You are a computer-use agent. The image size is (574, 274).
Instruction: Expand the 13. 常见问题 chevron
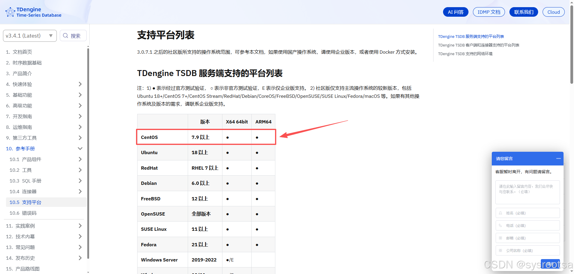pos(80,247)
